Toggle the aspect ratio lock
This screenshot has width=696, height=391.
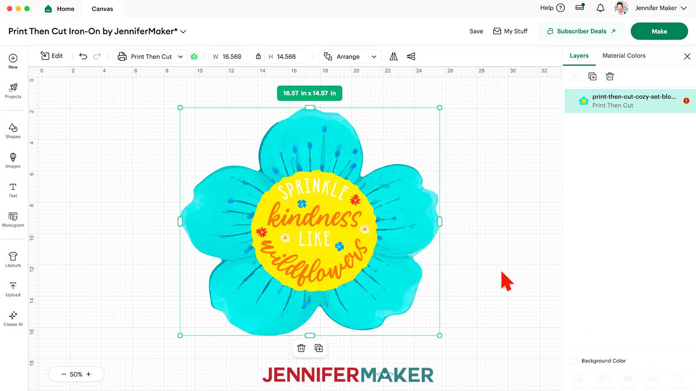point(258,56)
